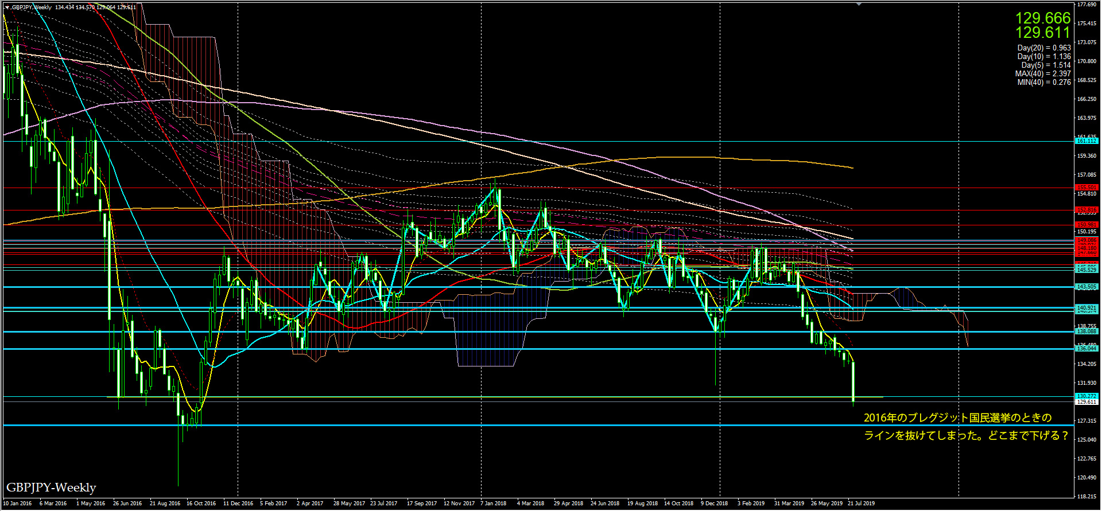Click the MAX(40) = 2.397 indicator text

1042,74
